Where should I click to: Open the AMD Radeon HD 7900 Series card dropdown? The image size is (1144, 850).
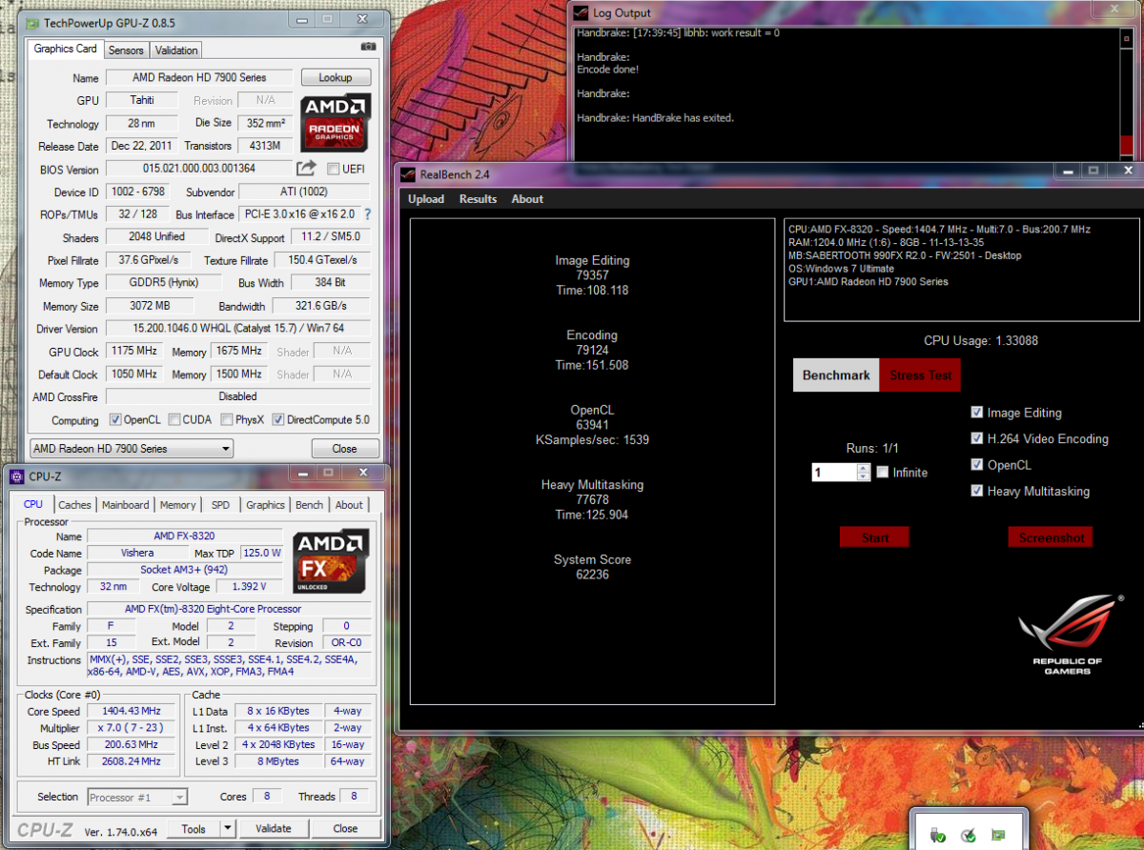(132, 449)
